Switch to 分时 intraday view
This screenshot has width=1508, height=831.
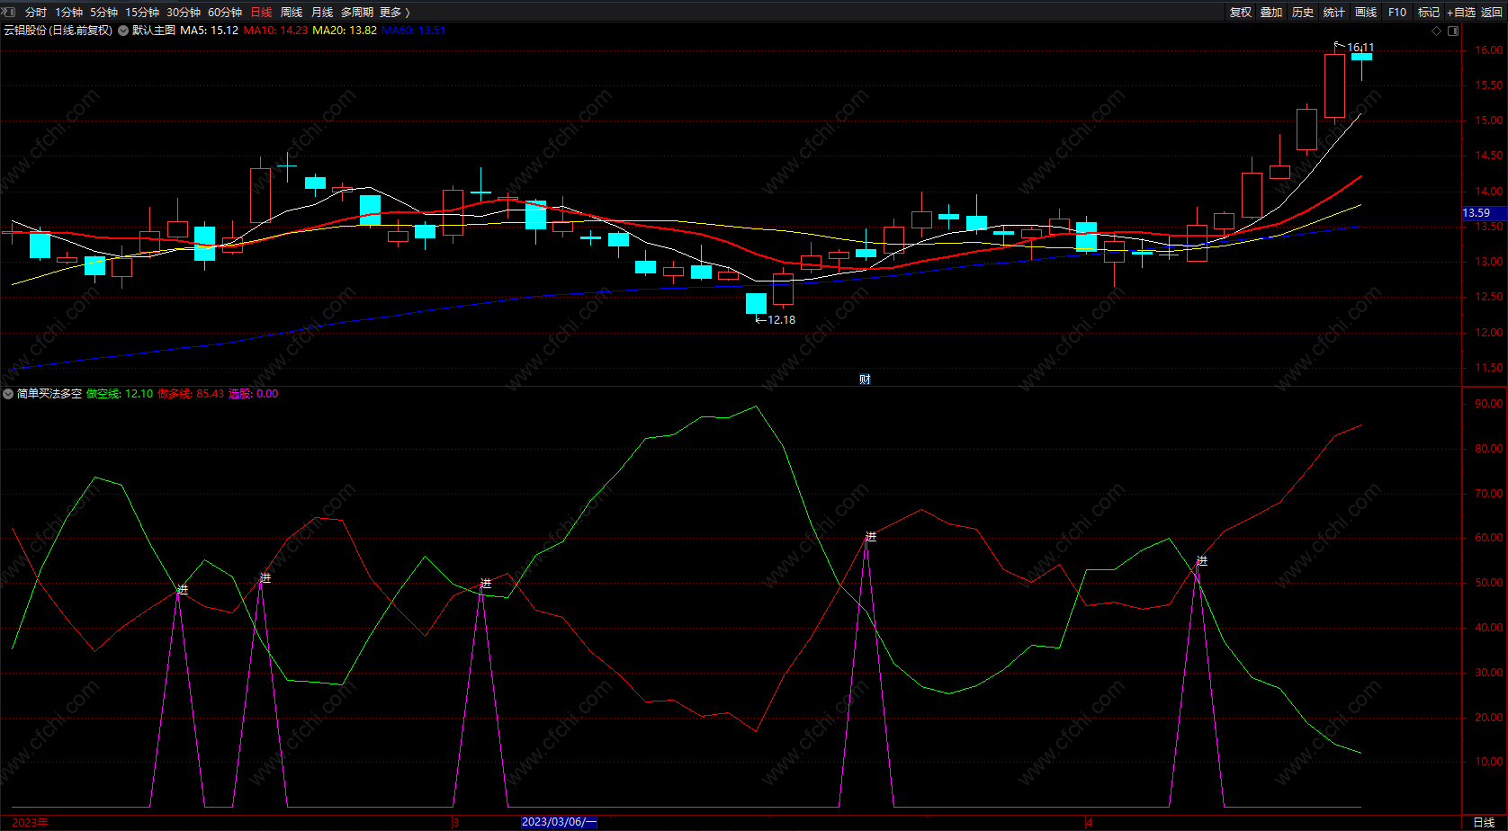(36, 12)
